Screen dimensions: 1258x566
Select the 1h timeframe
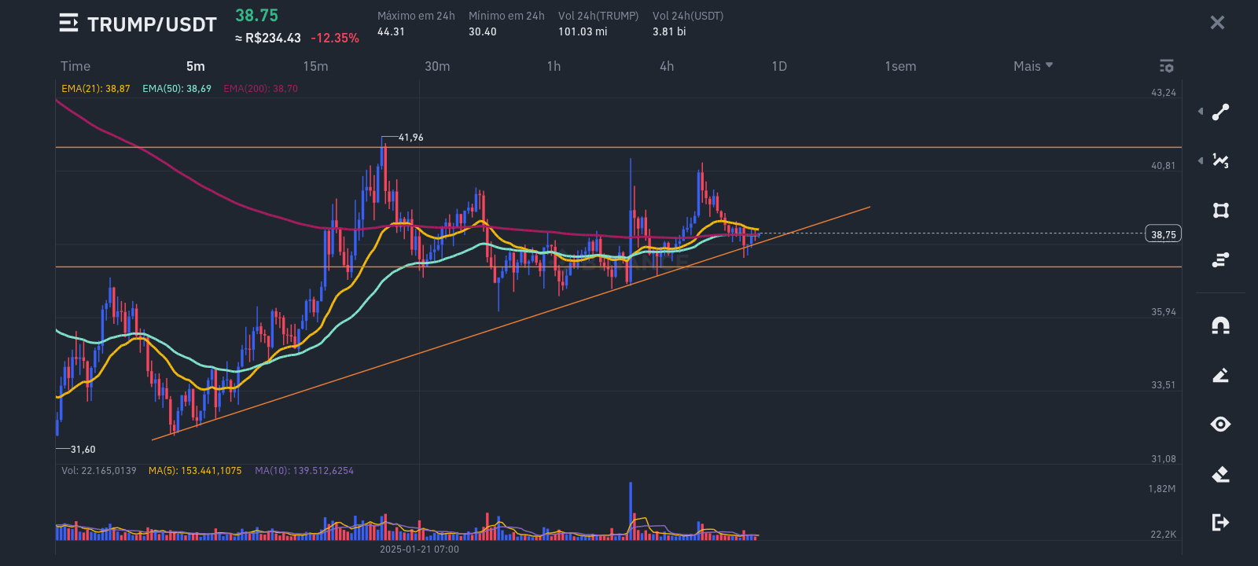click(x=554, y=66)
